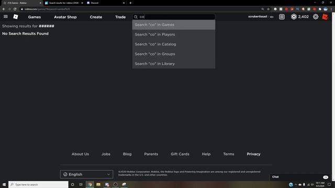
Task: Click the taskbar clock showing 10:11 AM
Action: [x=320, y=184]
